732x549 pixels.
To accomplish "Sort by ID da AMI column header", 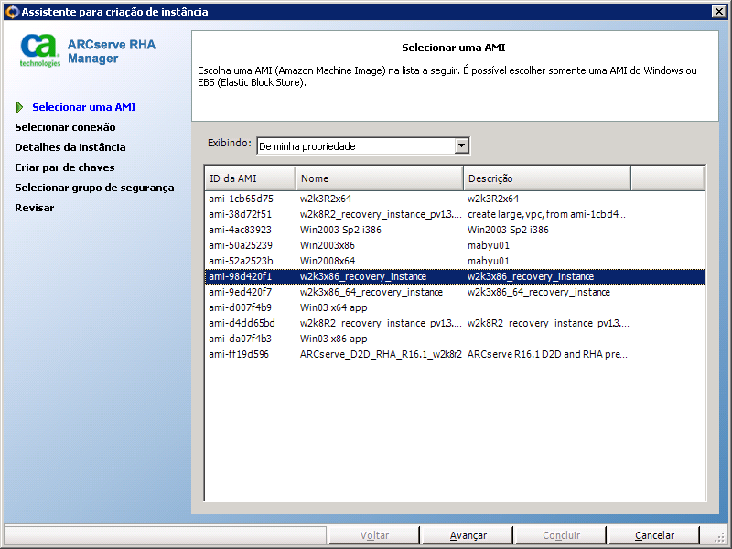I will [x=250, y=178].
